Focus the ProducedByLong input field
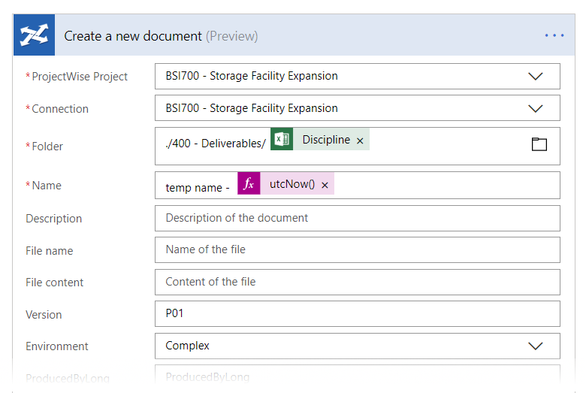Screen dimensions: 586x396 pyautogui.click(x=358, y=375)
